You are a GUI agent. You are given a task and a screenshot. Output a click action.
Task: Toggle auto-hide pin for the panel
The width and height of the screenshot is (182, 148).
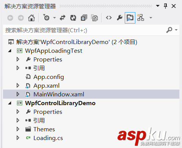(165, 6)
